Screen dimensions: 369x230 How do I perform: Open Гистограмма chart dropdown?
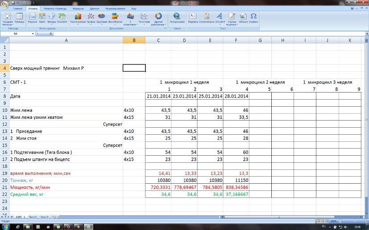pos(78,19)
